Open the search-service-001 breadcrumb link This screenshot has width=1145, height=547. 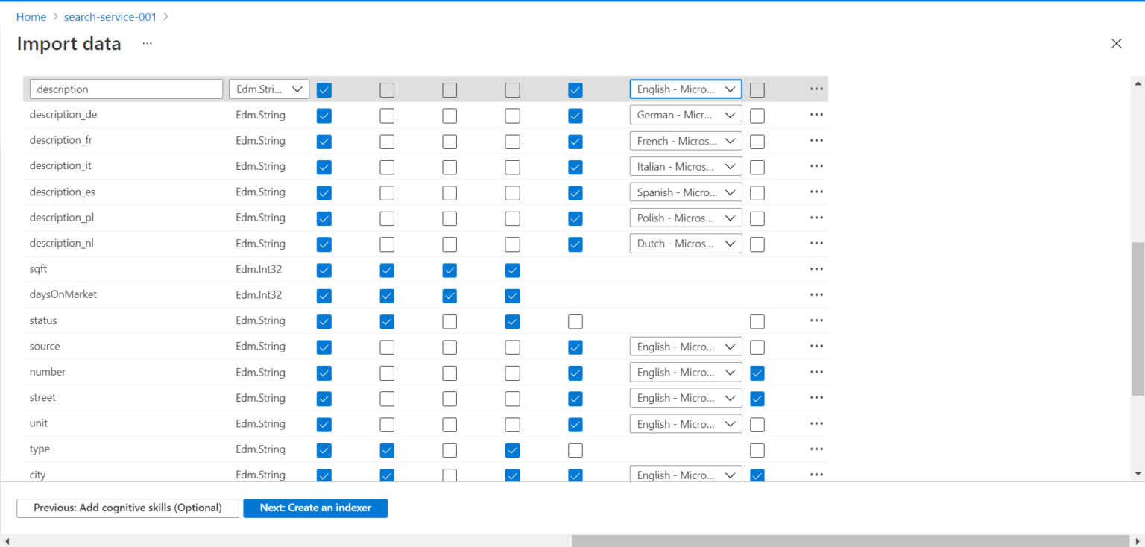(110, 16)
